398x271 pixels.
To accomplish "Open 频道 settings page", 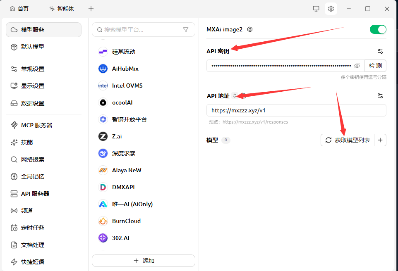I will [44, 211].
